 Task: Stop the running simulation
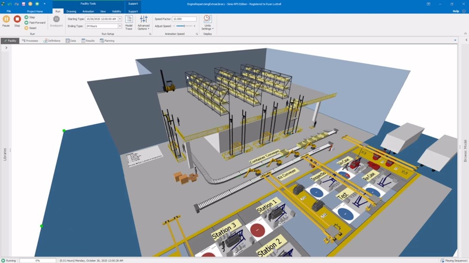(x=17, y=20)
